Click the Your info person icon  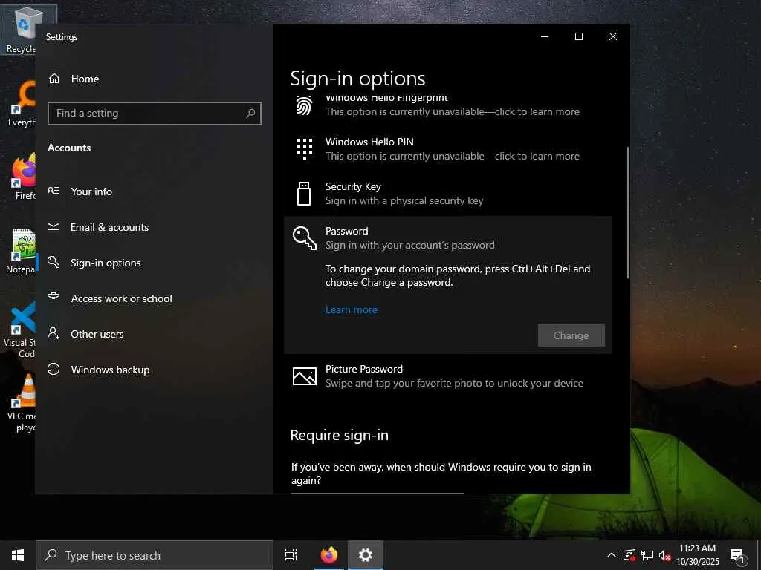(x=54, y=191)
